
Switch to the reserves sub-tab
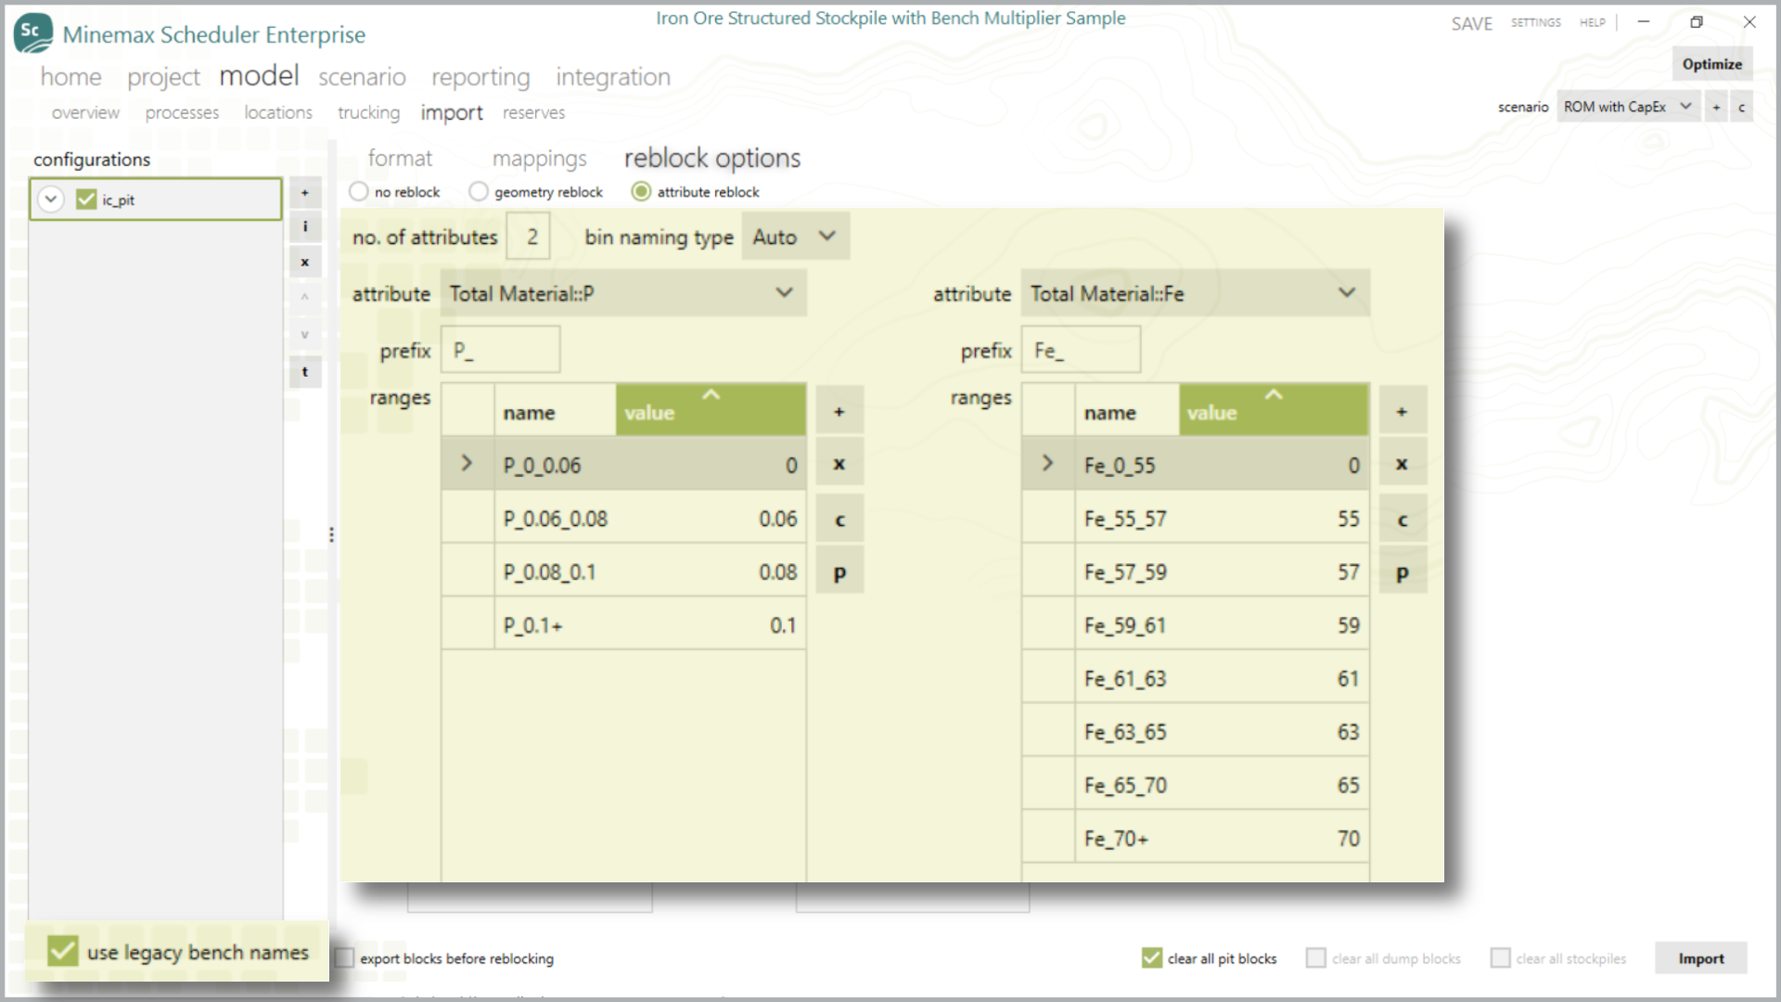click(x=533, y=112)
